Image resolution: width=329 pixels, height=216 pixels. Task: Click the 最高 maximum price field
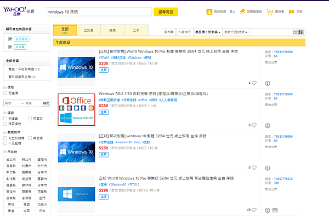pyautogui.click(x=32, y=103)
